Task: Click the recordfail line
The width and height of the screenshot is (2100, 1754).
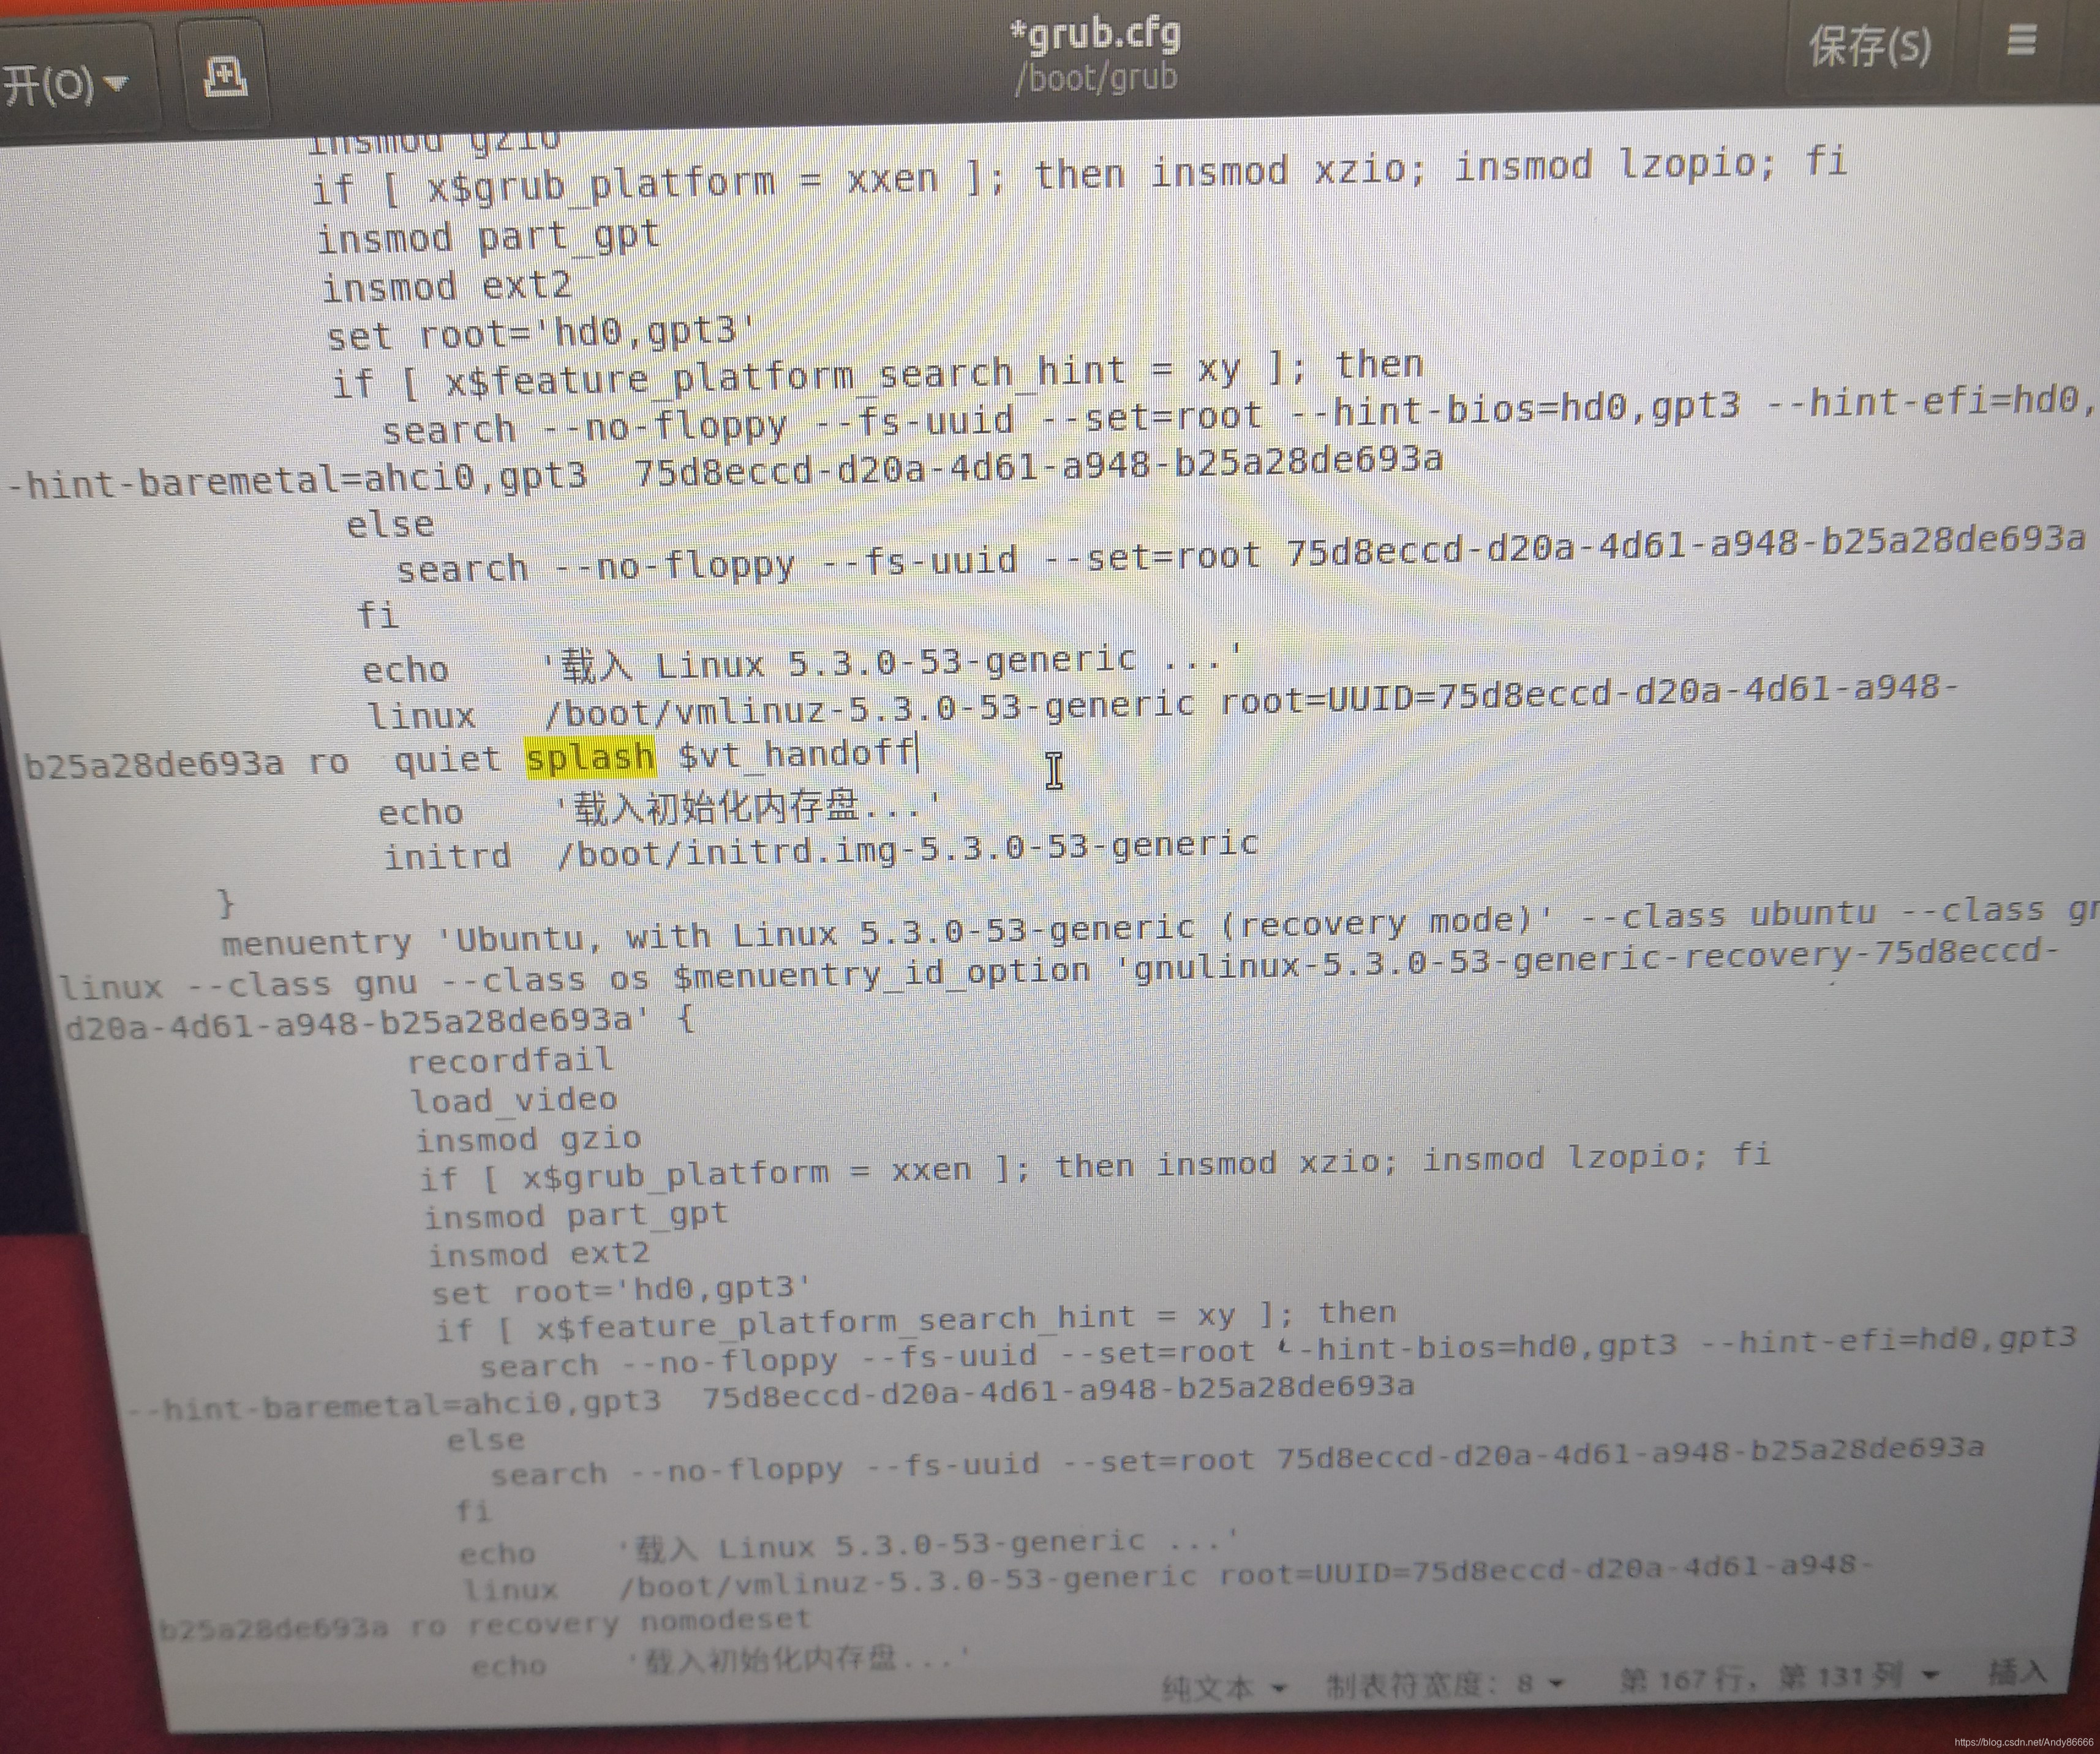Action: tap(510, 1060)
